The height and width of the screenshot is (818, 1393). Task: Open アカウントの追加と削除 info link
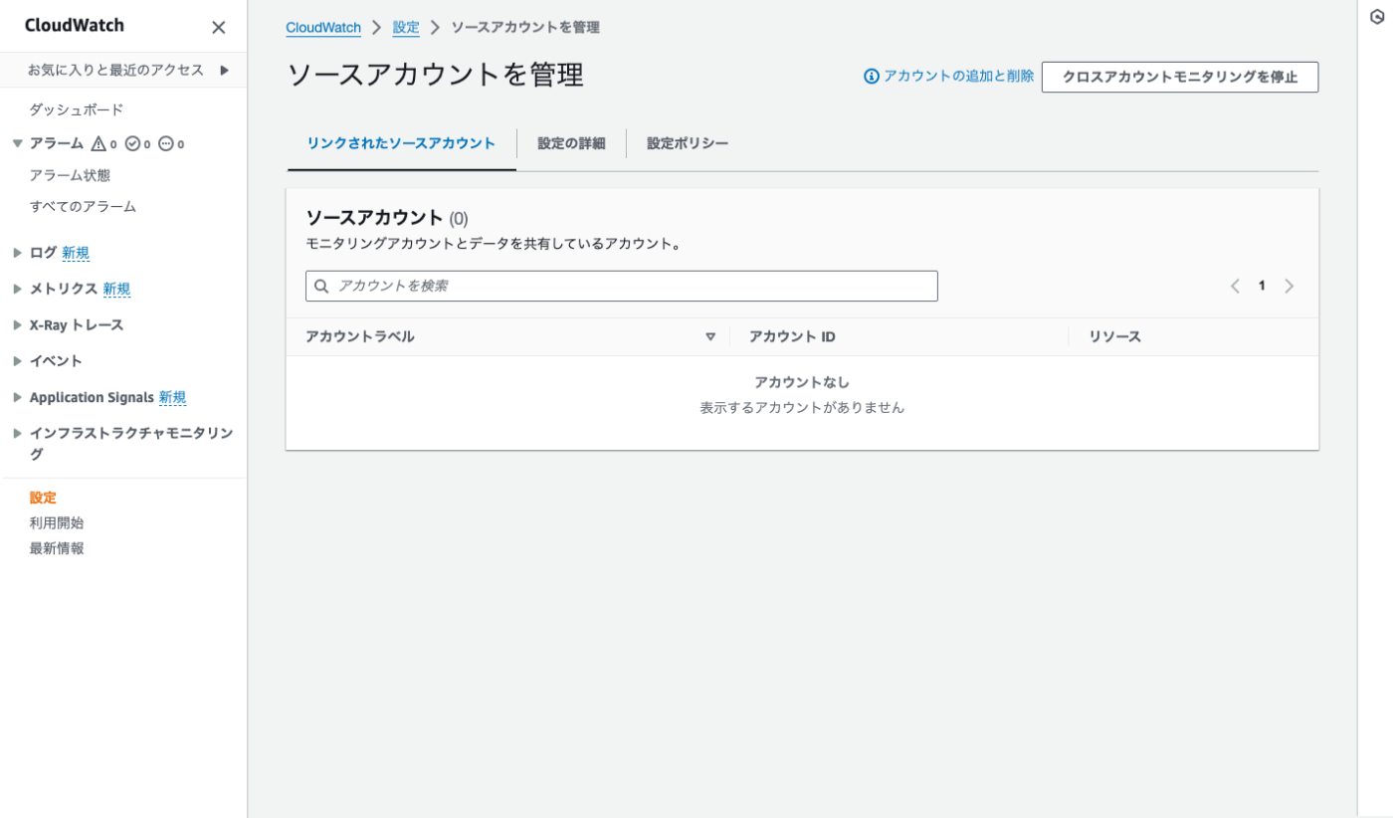click(x=958, y=77)
